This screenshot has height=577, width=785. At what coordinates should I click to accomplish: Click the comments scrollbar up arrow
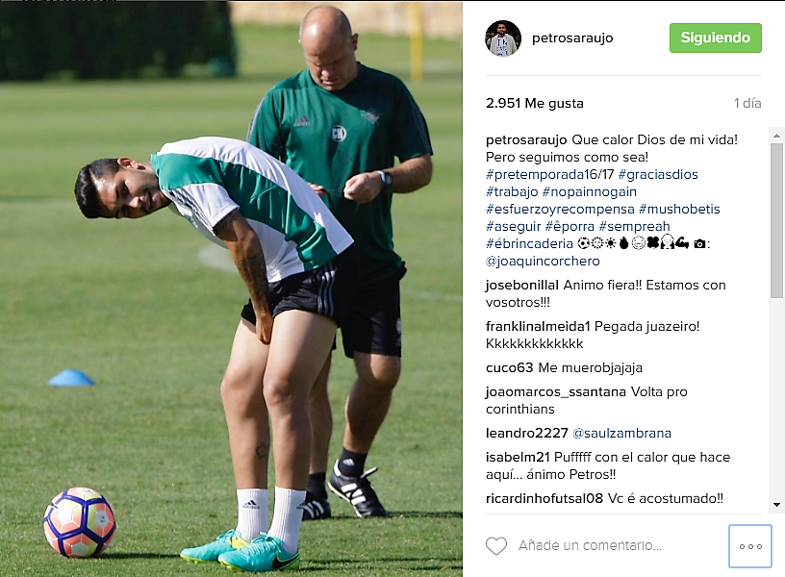[x=776, y=136]
